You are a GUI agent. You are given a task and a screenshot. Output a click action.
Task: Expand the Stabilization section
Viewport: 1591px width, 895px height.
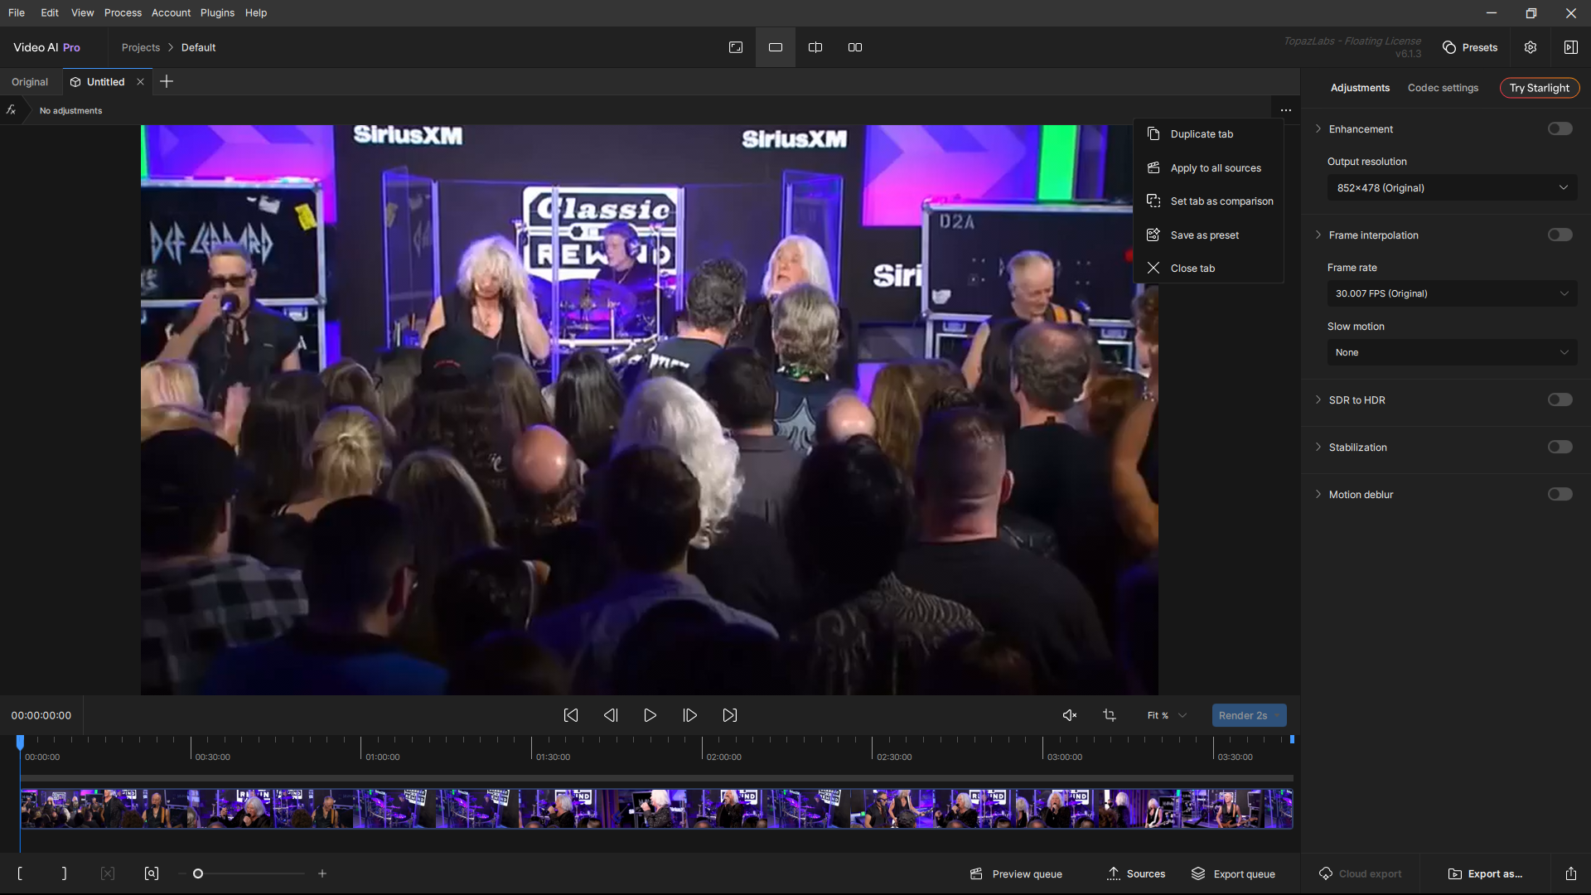[1318, 447]
